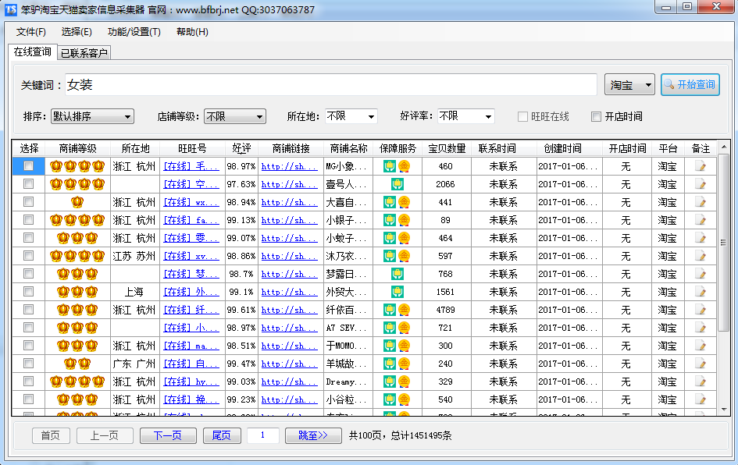738x465 pixels.
Task: Click the 首页 first page button
Action: tap(51, 435)
